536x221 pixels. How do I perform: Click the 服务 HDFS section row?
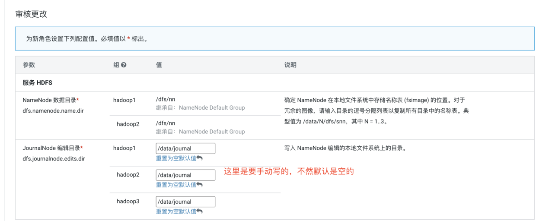(x=38, y=82)
